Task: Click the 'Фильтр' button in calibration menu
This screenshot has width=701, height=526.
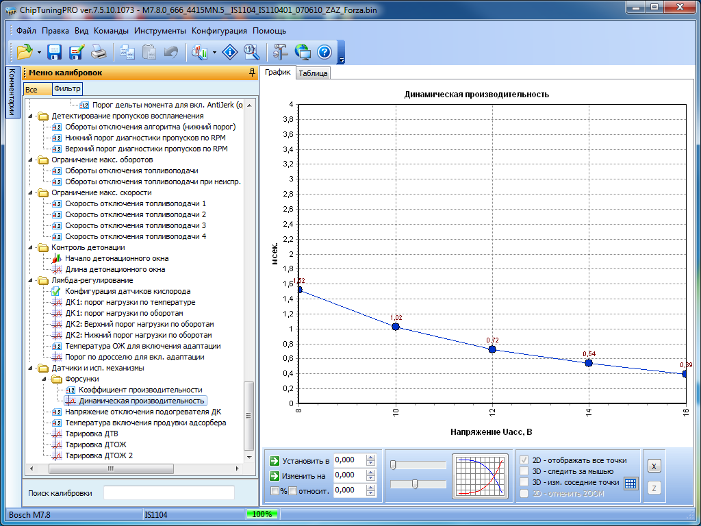Action: click(x=67, y=89)
